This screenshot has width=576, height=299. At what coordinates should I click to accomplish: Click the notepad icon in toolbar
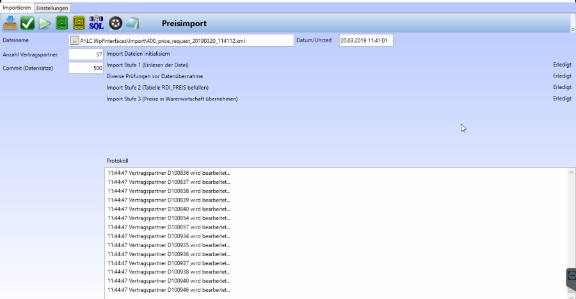132,24
